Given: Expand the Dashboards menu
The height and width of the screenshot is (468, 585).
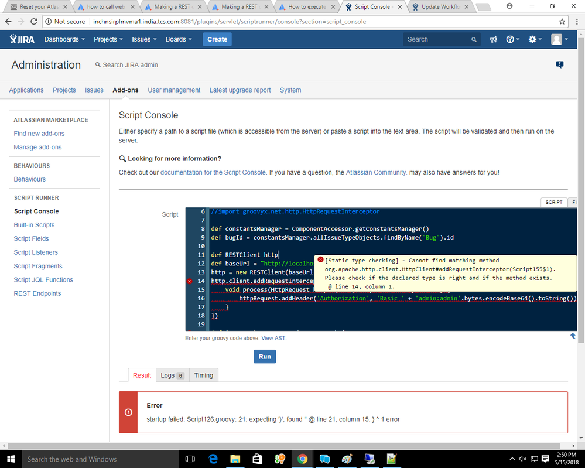Looking at the screenshot, I should [64, 39].
